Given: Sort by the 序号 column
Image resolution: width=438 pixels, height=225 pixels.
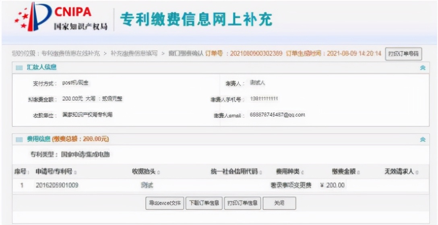Looking at the screenshot, I should pos(22,172).
